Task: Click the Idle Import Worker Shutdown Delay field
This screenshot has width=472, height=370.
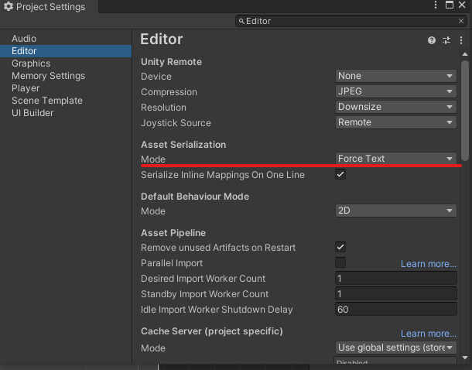Action: pyautogui.click(x=396, y=309)
